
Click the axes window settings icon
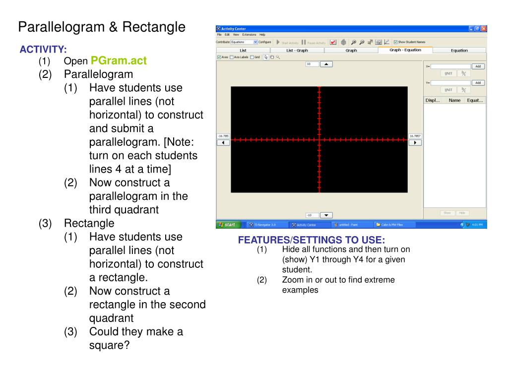(370, 42)
